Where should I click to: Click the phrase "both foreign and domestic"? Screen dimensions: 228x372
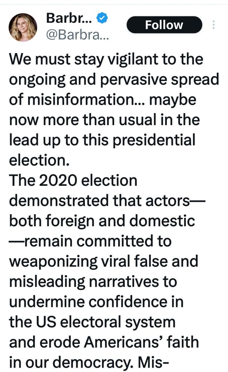pos(102,221)
